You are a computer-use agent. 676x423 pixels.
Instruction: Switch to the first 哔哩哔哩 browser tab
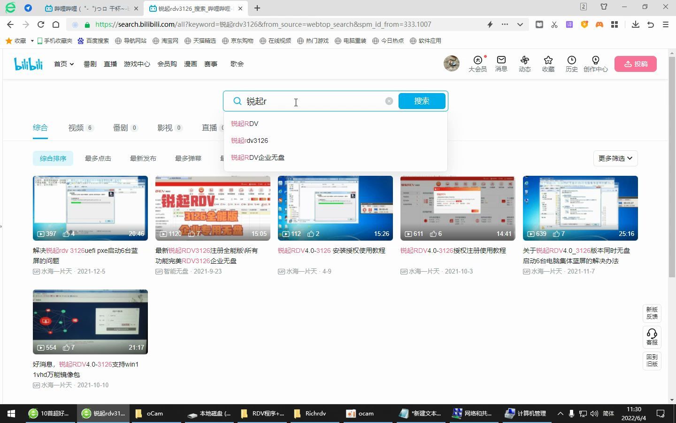point(92,8)
